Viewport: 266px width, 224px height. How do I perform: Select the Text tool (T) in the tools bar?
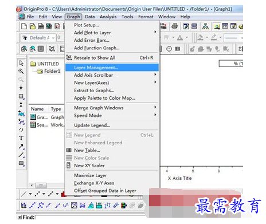(21, 138)
